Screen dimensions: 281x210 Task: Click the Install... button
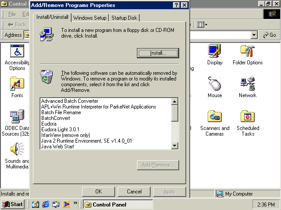click(x=158, y=53)
